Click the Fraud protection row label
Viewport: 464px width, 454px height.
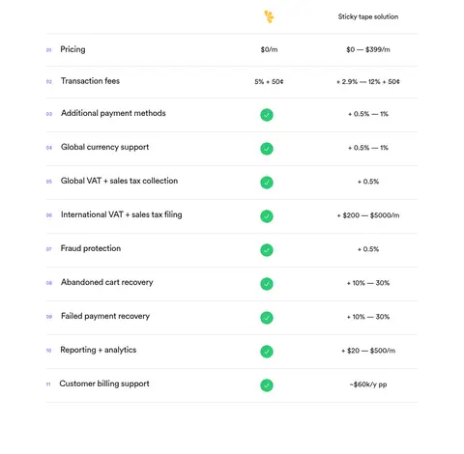click(91, 248)
